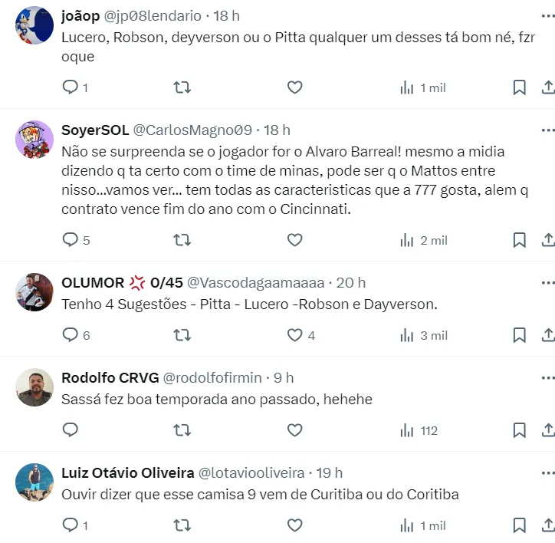The image size is (555, 543).
Task: Open more menu on SoyerSOL's tweet
Action: coord(547,130)
